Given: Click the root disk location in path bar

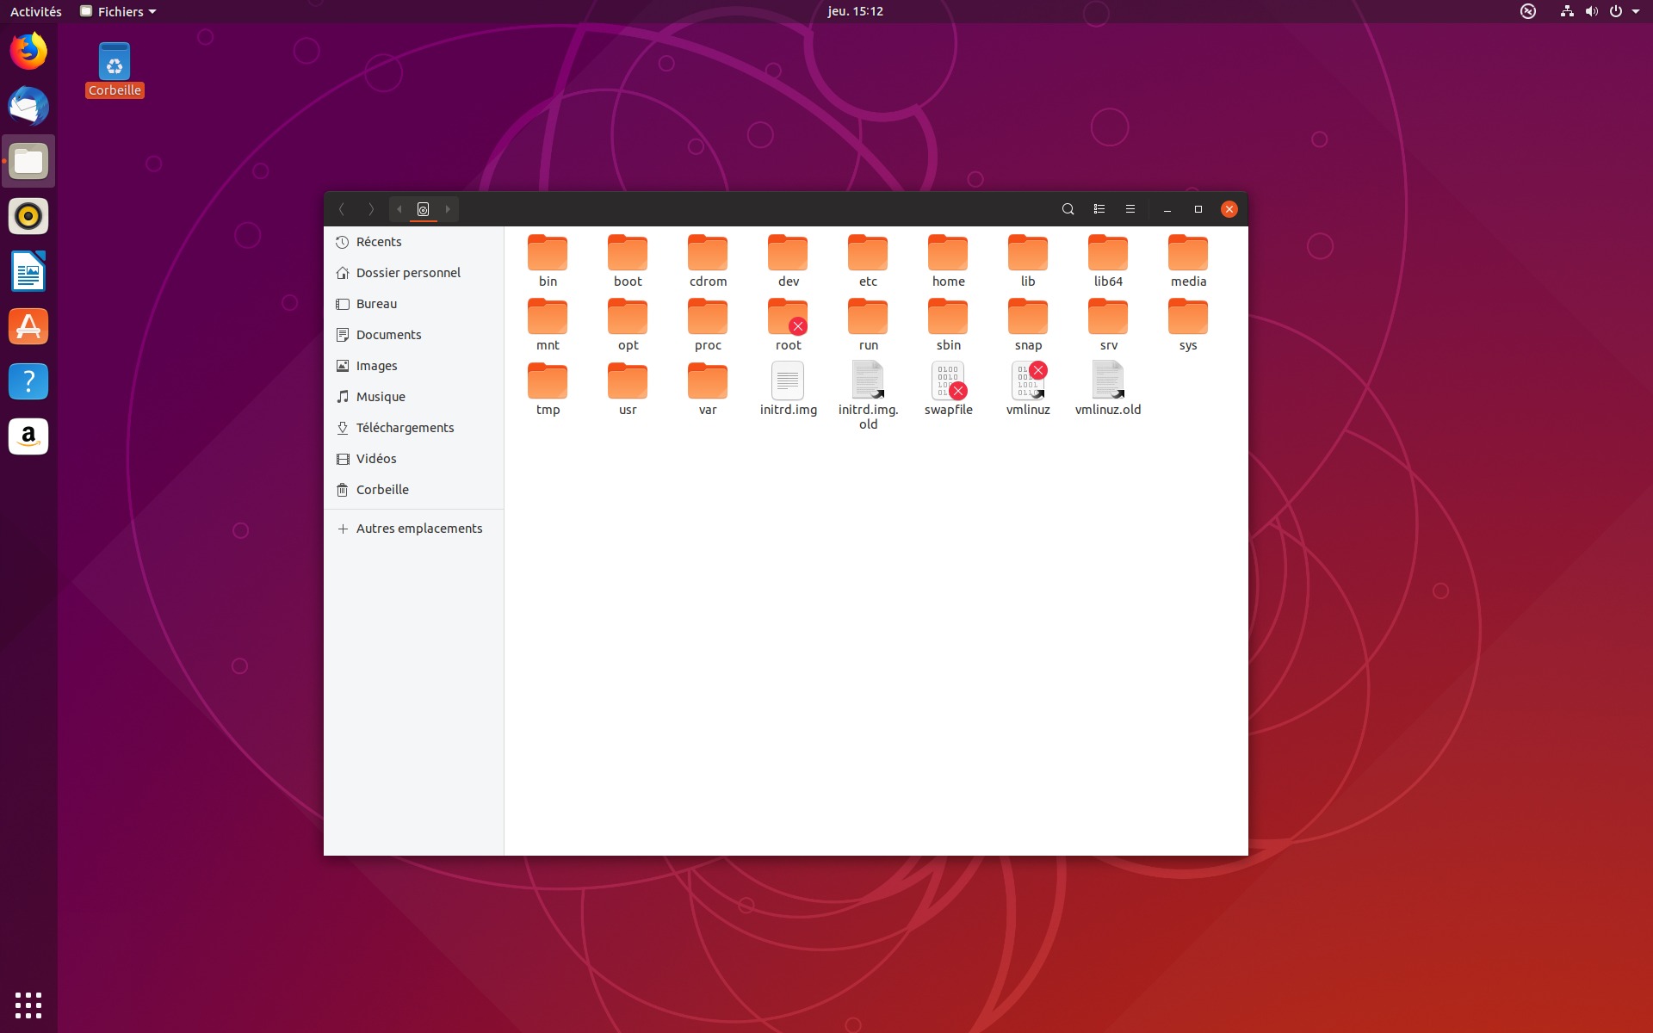Looking at the screenshot, I should pos(423,209).
